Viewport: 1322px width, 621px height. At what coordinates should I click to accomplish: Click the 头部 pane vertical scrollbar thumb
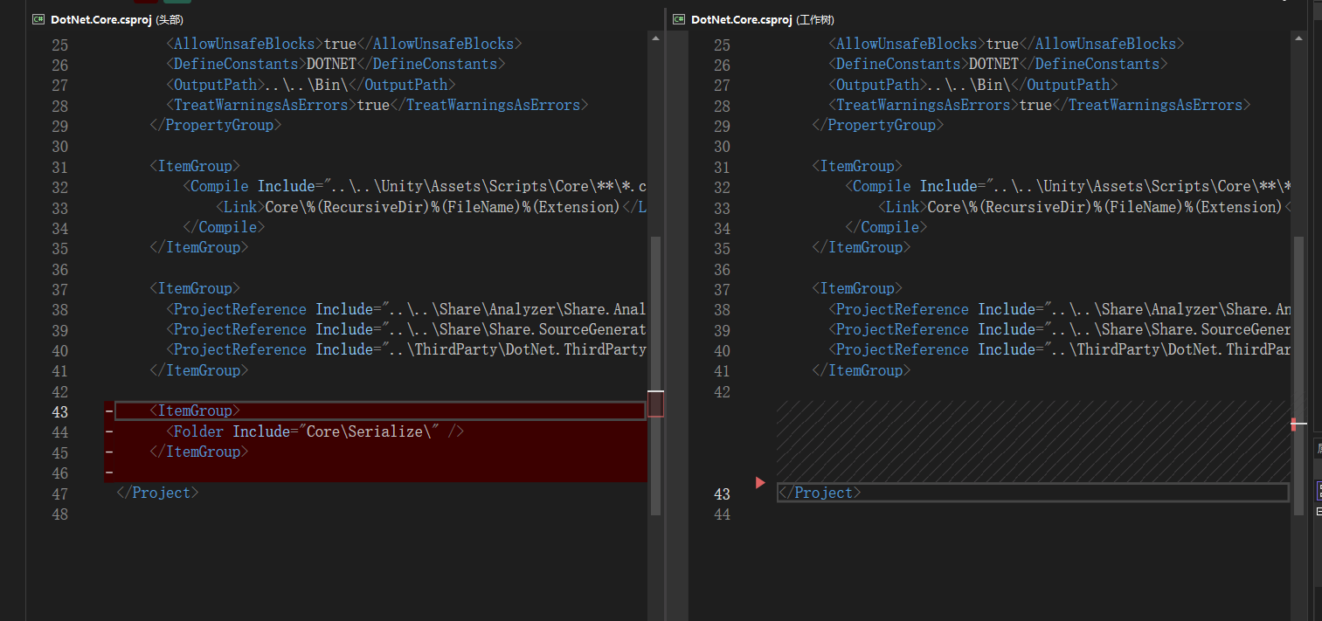click(655, 376)
